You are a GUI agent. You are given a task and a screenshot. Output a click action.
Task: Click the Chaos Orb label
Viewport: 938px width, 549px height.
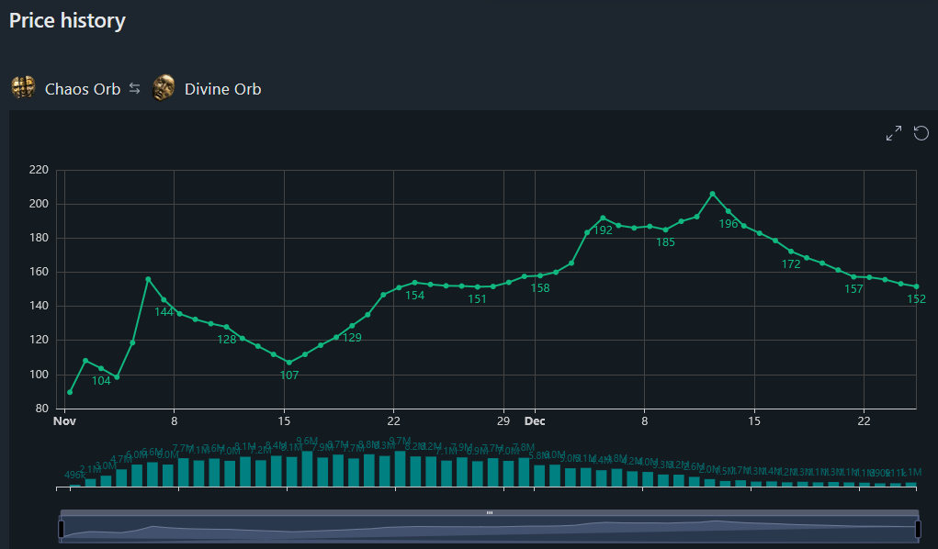(x=83, y=89)
